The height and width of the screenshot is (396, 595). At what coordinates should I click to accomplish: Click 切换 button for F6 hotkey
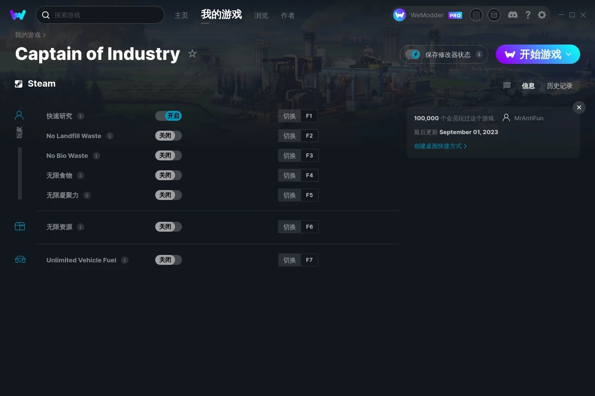[x=290, y=227]
